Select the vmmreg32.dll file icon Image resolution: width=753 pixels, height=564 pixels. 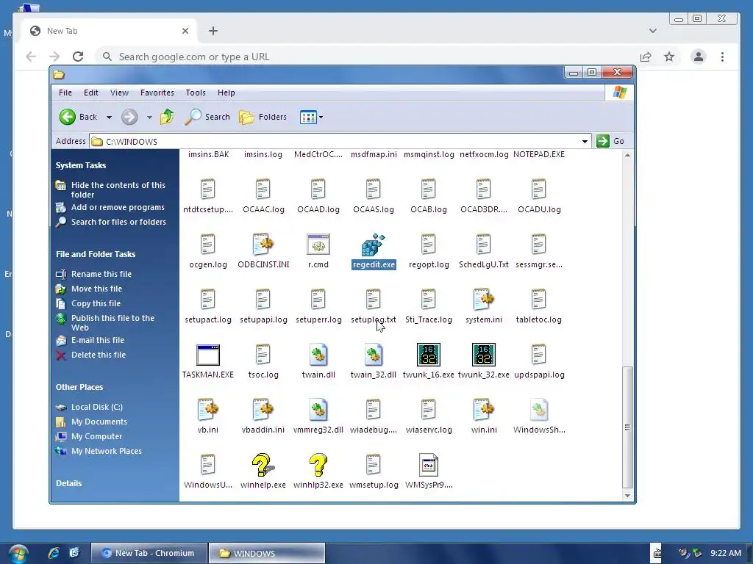pyautogui.click(x=318, y=410)
